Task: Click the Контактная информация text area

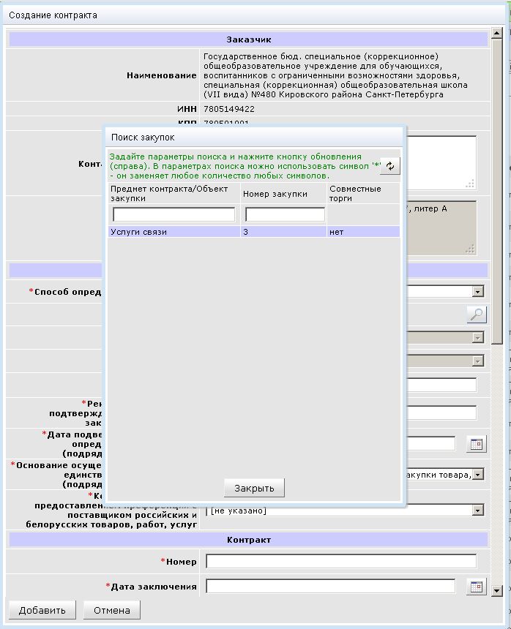Action: (441, 162)
